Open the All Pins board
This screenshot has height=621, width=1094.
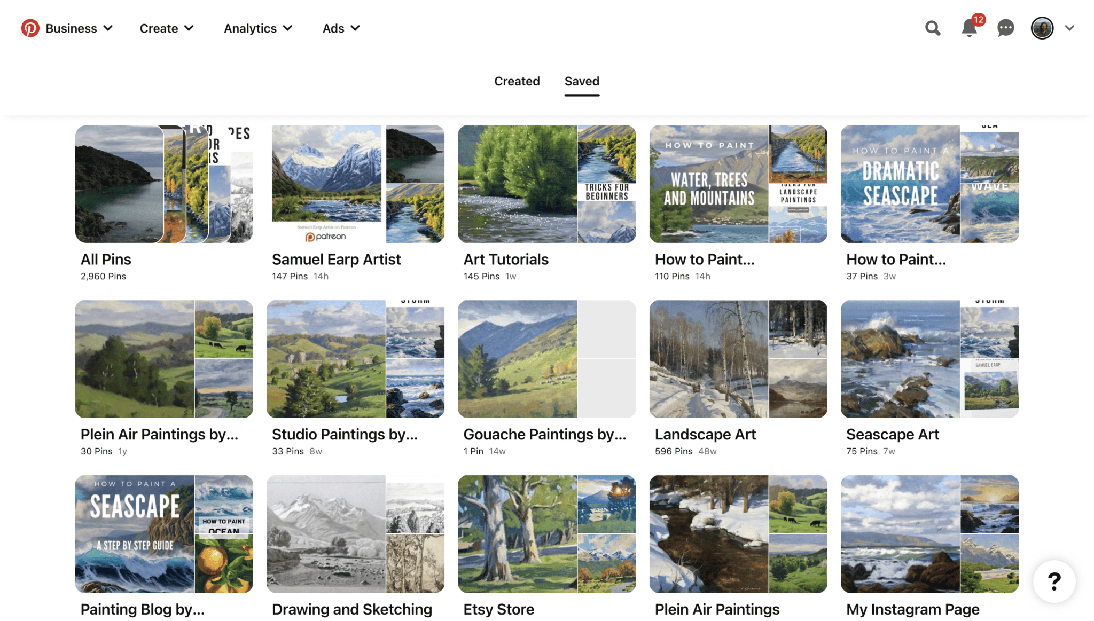[x=164, y=184]
